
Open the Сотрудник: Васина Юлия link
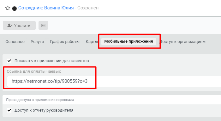(46, 8)
